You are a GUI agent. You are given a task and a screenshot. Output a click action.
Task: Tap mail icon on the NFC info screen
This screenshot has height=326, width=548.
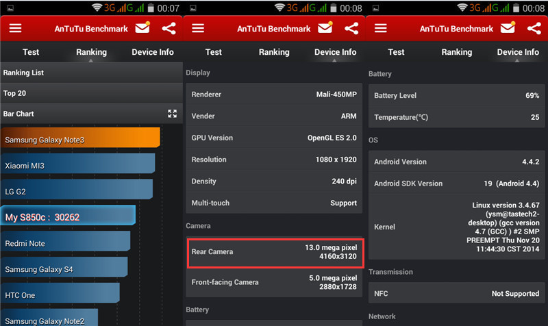[509, 28]
